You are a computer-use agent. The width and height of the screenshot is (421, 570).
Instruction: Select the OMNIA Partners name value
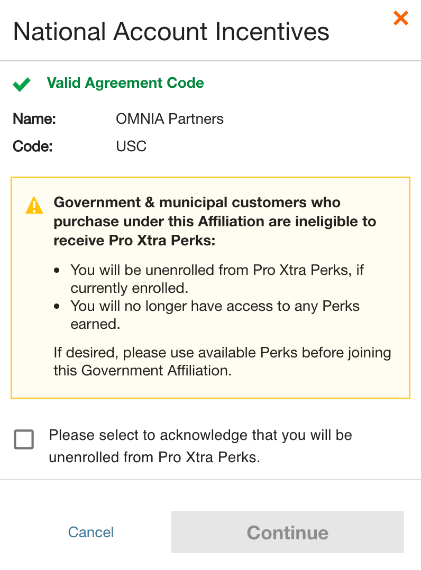click(x=169, y=119)
